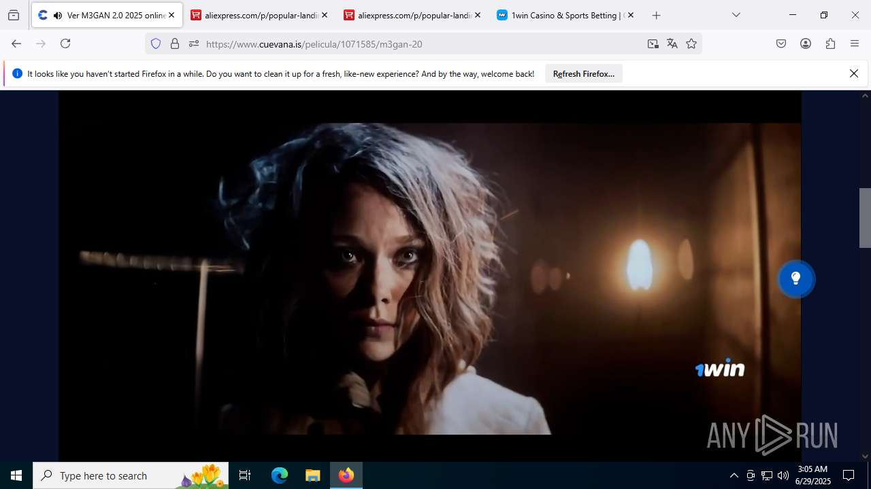Click the scrollbar down arrow
Image resolution: width=871 pixels, height=489 pixels.
[865, 456]
